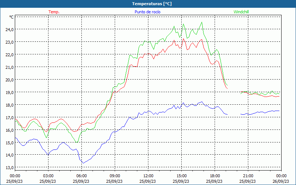
Task: Click the 21,0 y-axis value
Action: coord(10,67)
